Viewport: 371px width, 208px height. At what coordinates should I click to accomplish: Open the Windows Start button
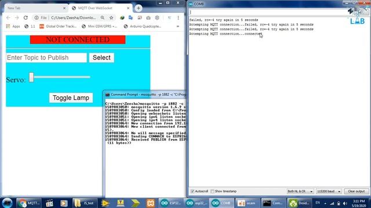(7, 203)
